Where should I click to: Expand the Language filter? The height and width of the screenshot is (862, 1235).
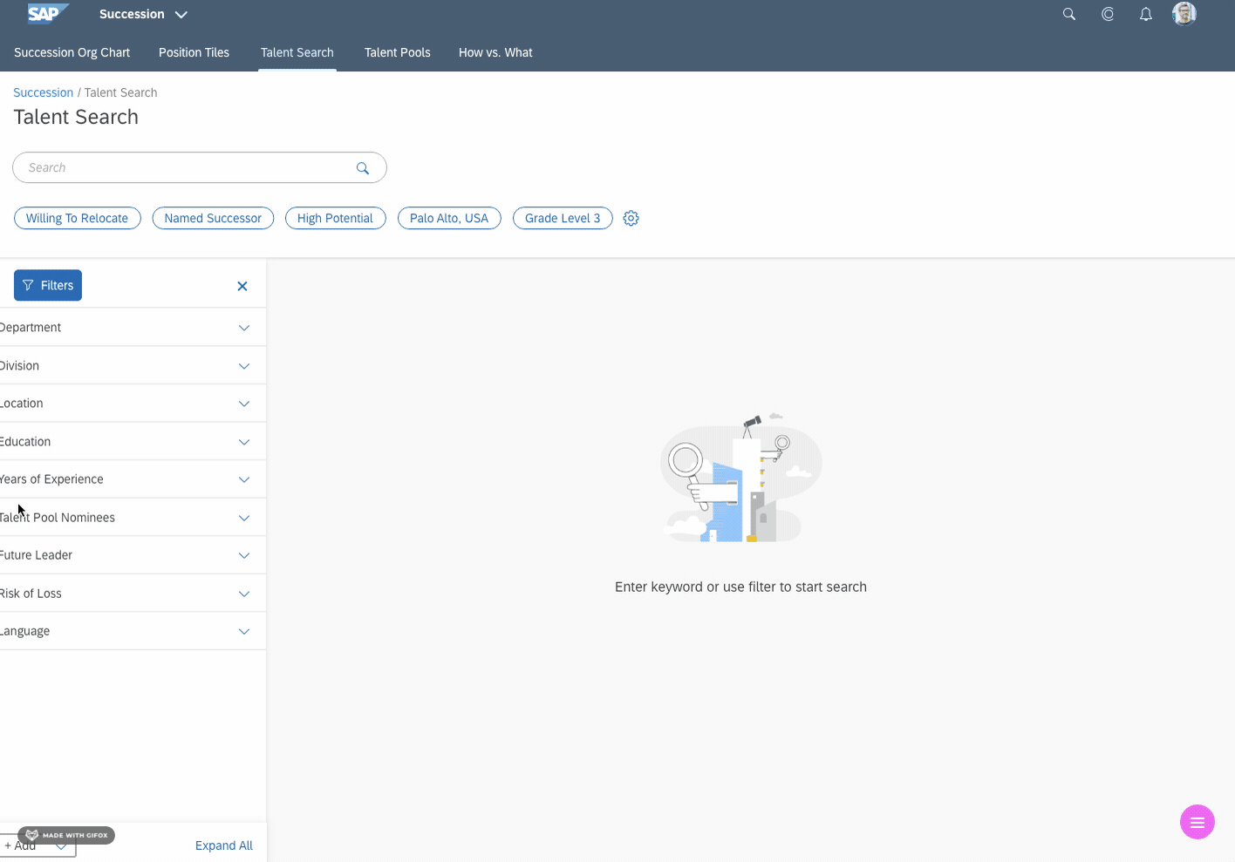[x=133, y=631]
